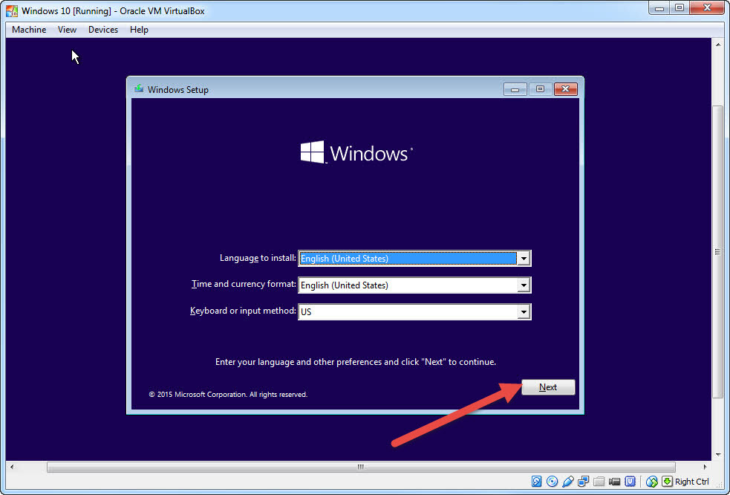Close the Windows Setup dialog
Viewport: 730px width, 495px height.
pyautogui.click(x=566, y=89)
